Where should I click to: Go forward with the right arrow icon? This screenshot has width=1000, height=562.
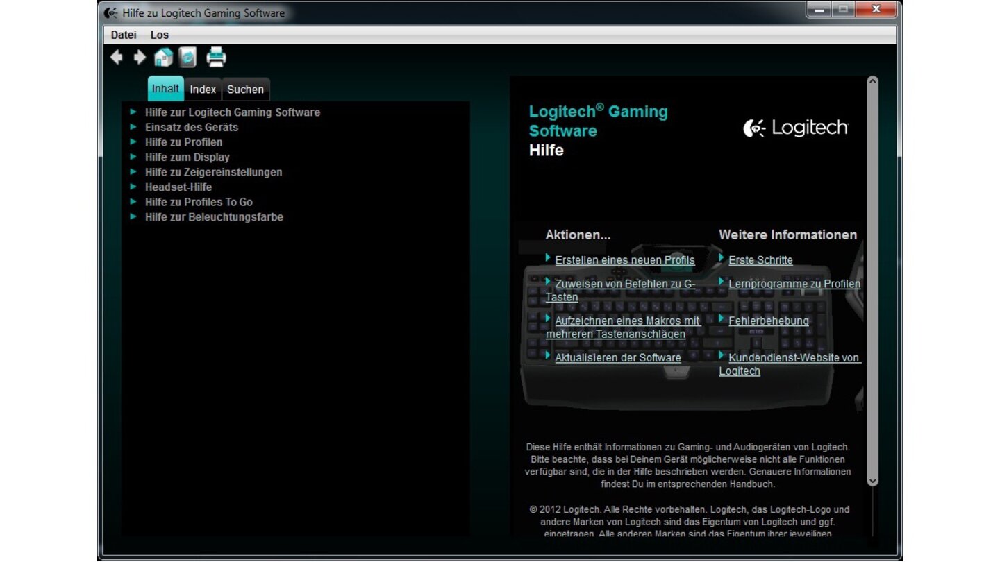pyautogui.click(x=140, y=57)
